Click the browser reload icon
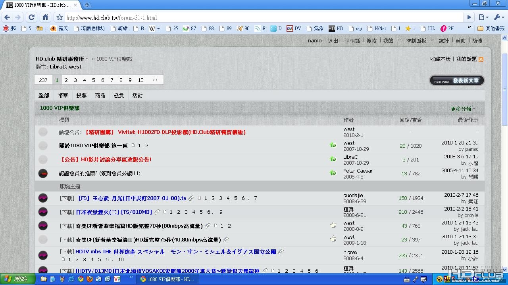The width and height of the screenshot is (508, 285). tap(32, 17)
